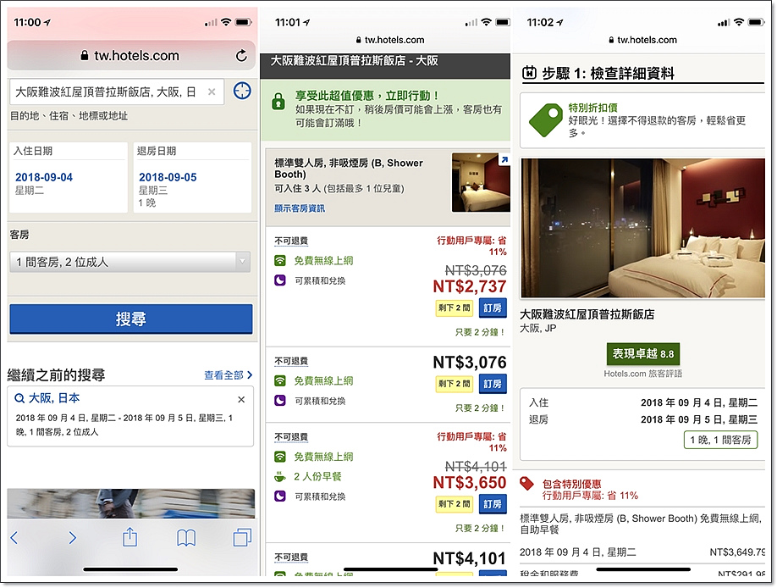
Task: Reload the tw.hotels.com page
Action: [241, 56]
